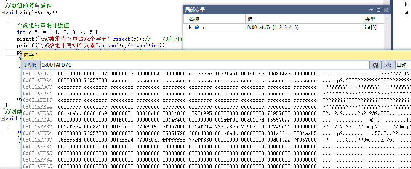Click memory address row 0x001AFF0C

pos(37,140)
